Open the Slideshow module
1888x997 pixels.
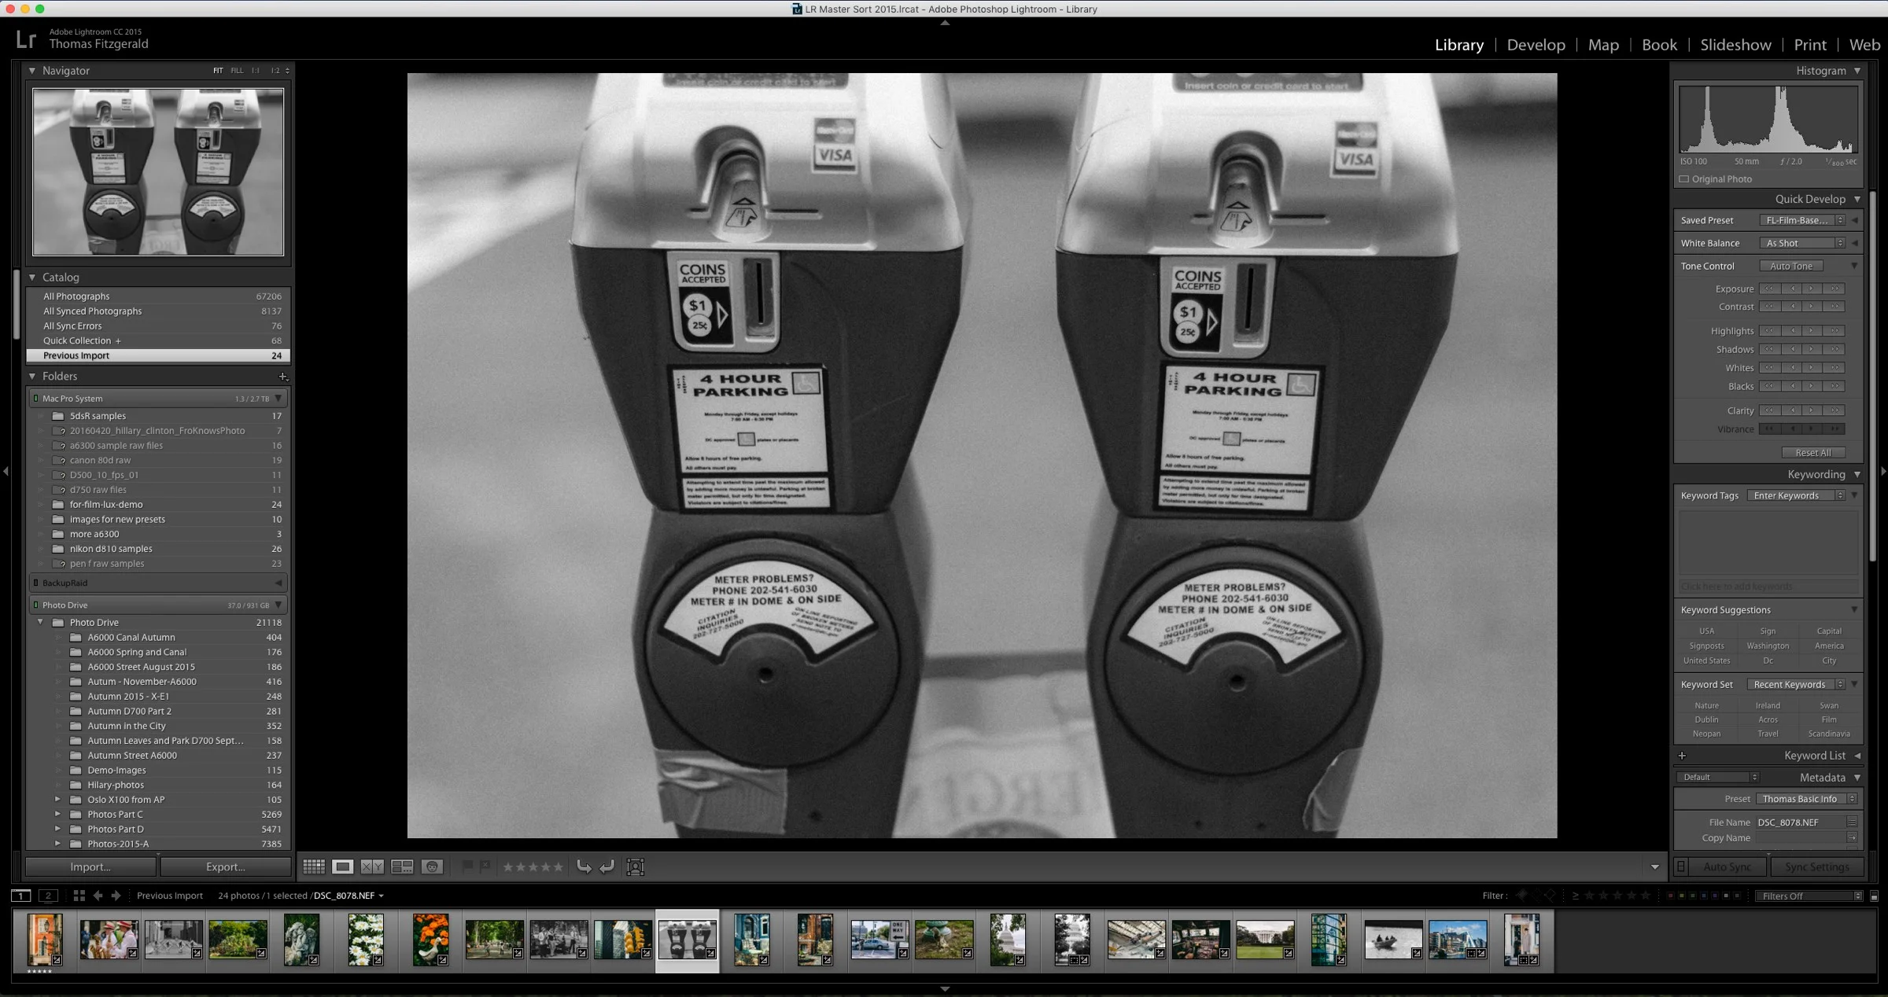(1735, 45)
